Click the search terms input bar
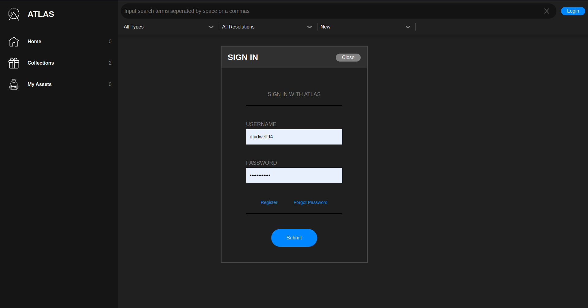The height and width of the screenshot is (308, 588). [x=331, y=11]
